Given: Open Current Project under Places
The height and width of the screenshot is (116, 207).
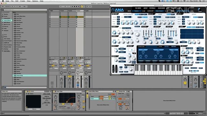Looking at the screenshot, I should coord(7,41).
